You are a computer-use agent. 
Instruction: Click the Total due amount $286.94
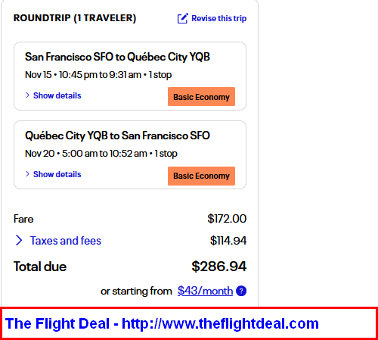(x=219, y=267)
